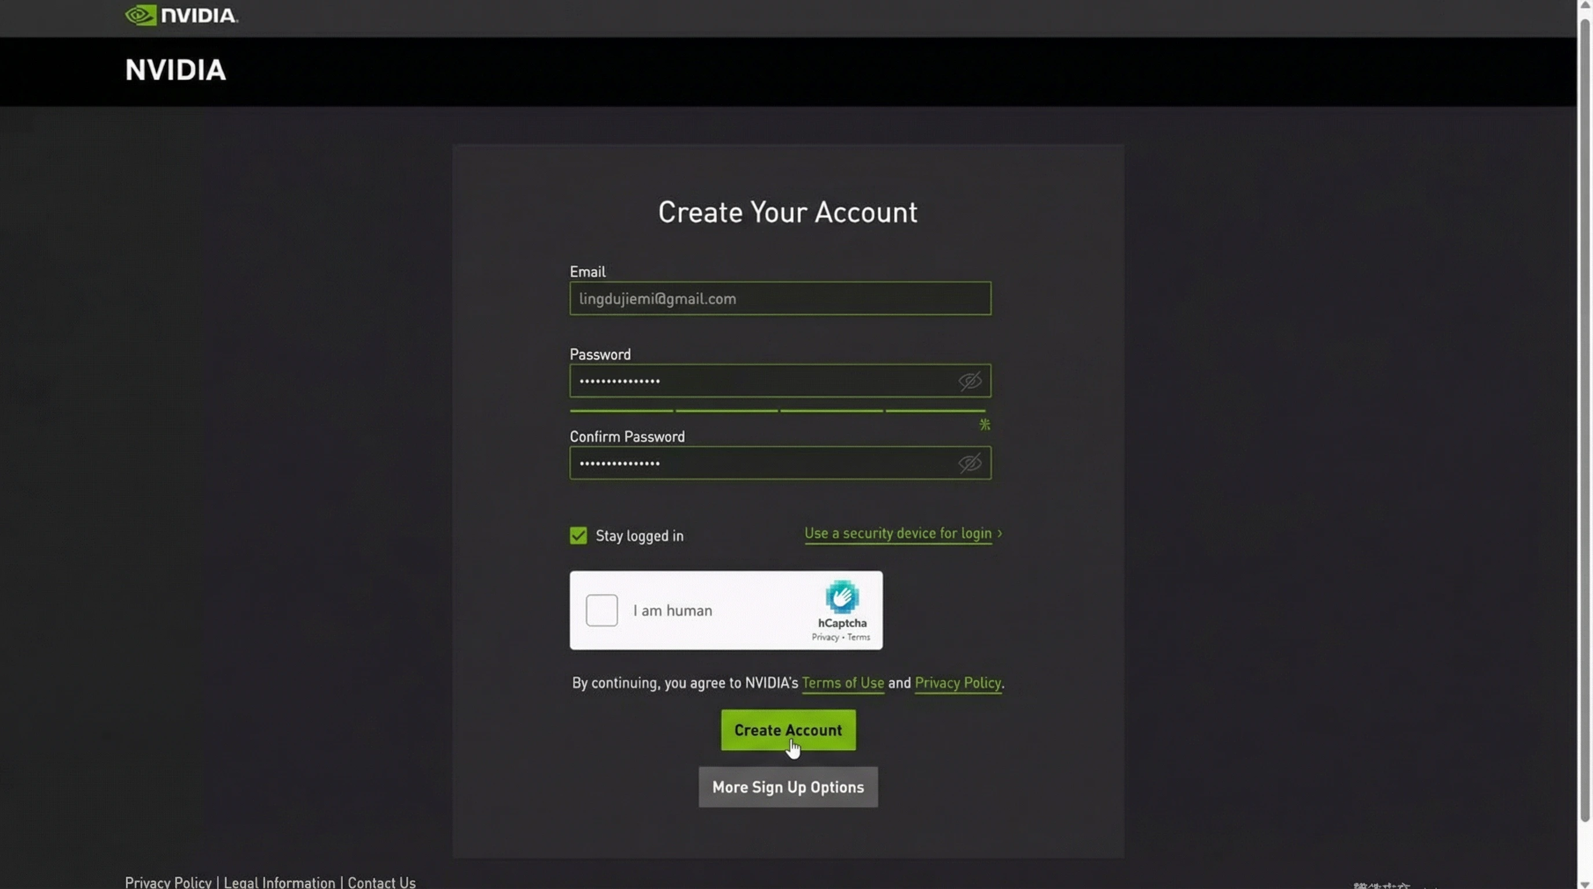Click the Contact Us footer link

[381, 881]
